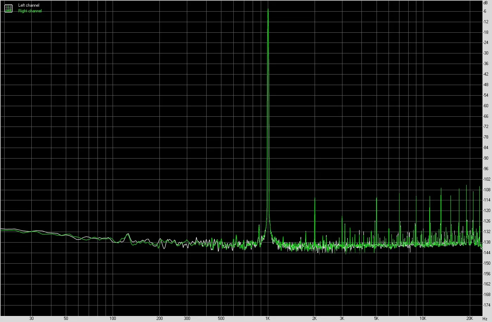Image resolution: width=492 pixels, height=322 pixels.
Task: Select the Left channel legend label
Action: [29, 5]
